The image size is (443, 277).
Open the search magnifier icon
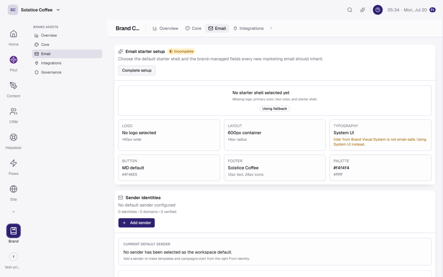350,10
